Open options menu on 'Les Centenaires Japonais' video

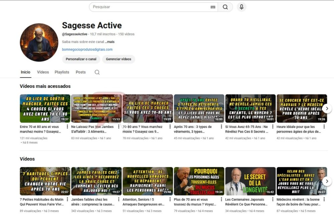272,199
